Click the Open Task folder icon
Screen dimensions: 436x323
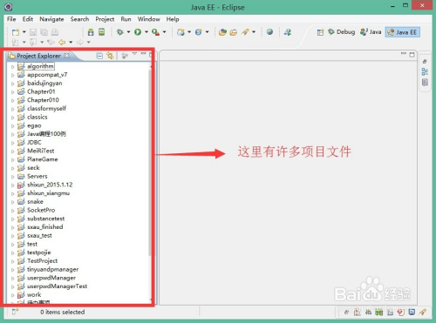[x=234, y=32]
